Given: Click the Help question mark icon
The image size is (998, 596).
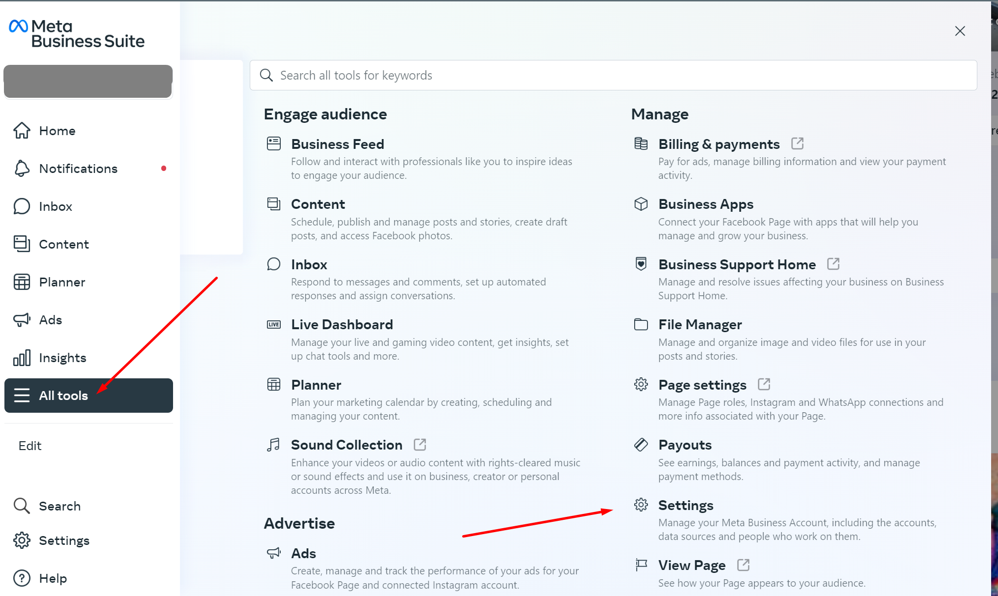Looking at the screenshot, I should coord(22,578).
